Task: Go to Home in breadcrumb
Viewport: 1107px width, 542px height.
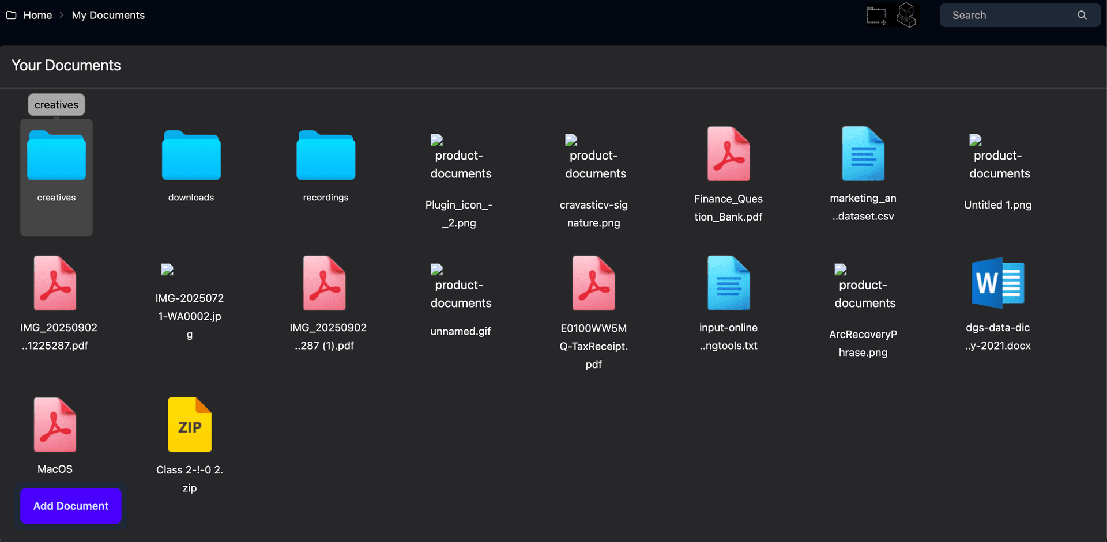Action: coord(37,15)
